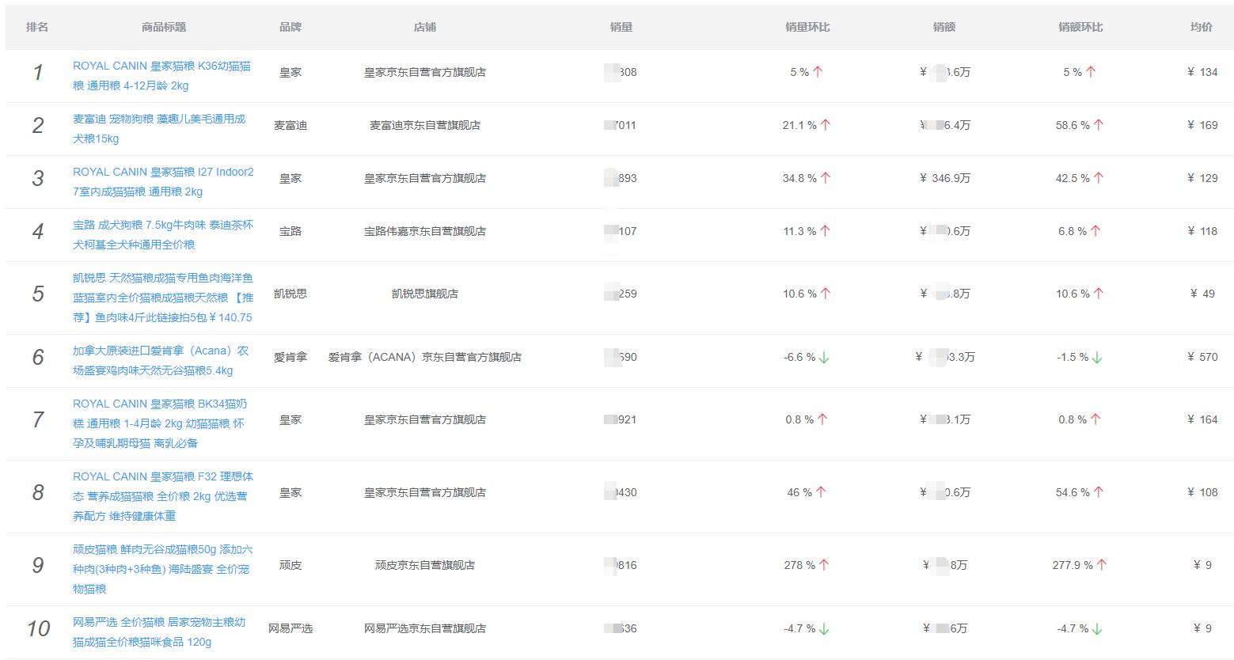The width and height of the screenshot is (1234, 660).
Task: Select the 顽皮 brand cell
Action: [290, 565]
